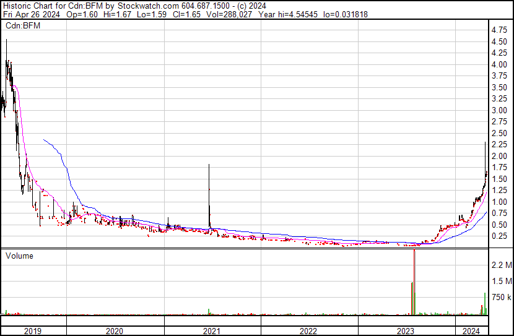Select the 2020 year label on timeline
The image size is (514, 336).
tap(115, 331)
